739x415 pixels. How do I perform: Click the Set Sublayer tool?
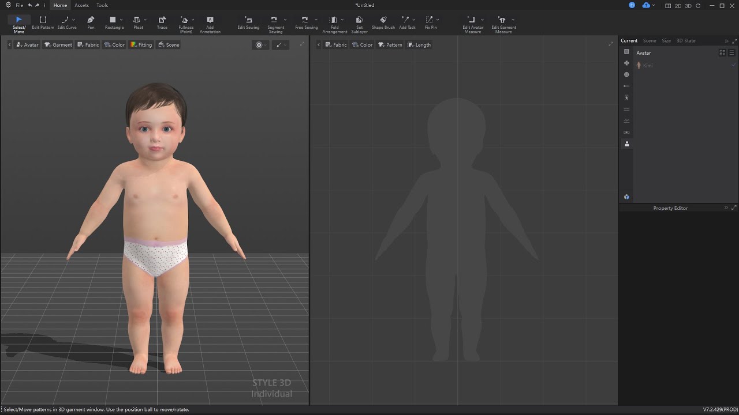[x=359, y=24]
